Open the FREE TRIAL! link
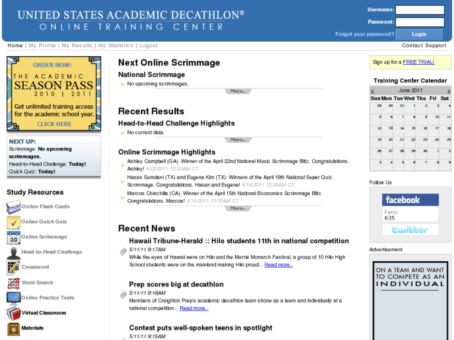Viewport: 454px width, 340px height. 418,62
